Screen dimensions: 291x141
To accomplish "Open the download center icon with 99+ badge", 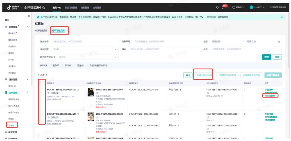I will [x=223, y=7].
